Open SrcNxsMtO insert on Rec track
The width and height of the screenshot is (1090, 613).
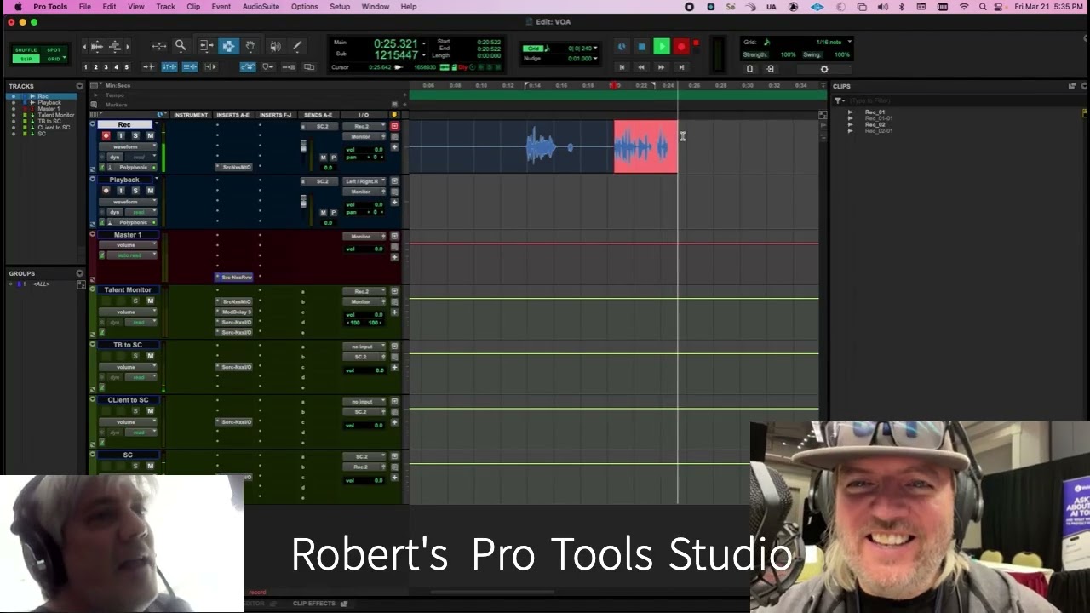click(x=236, y=168)
